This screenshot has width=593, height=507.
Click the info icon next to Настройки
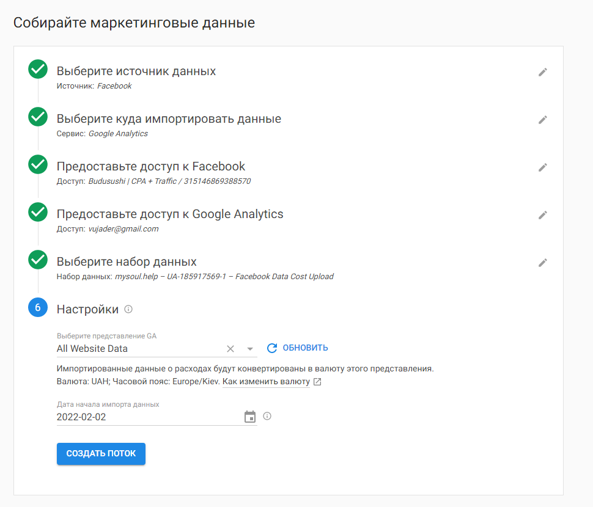click(x=128, y=309)
